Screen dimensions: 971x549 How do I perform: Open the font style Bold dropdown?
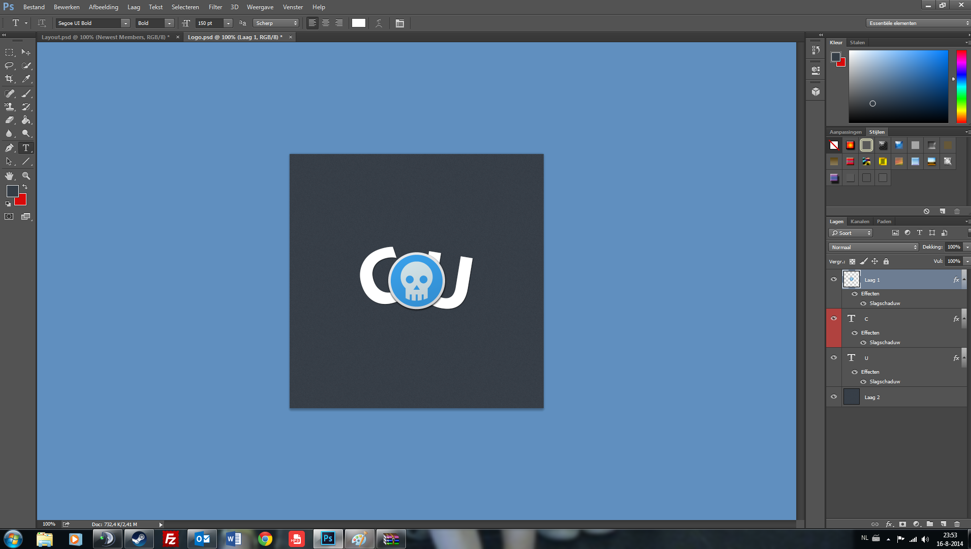pos(169,23)
